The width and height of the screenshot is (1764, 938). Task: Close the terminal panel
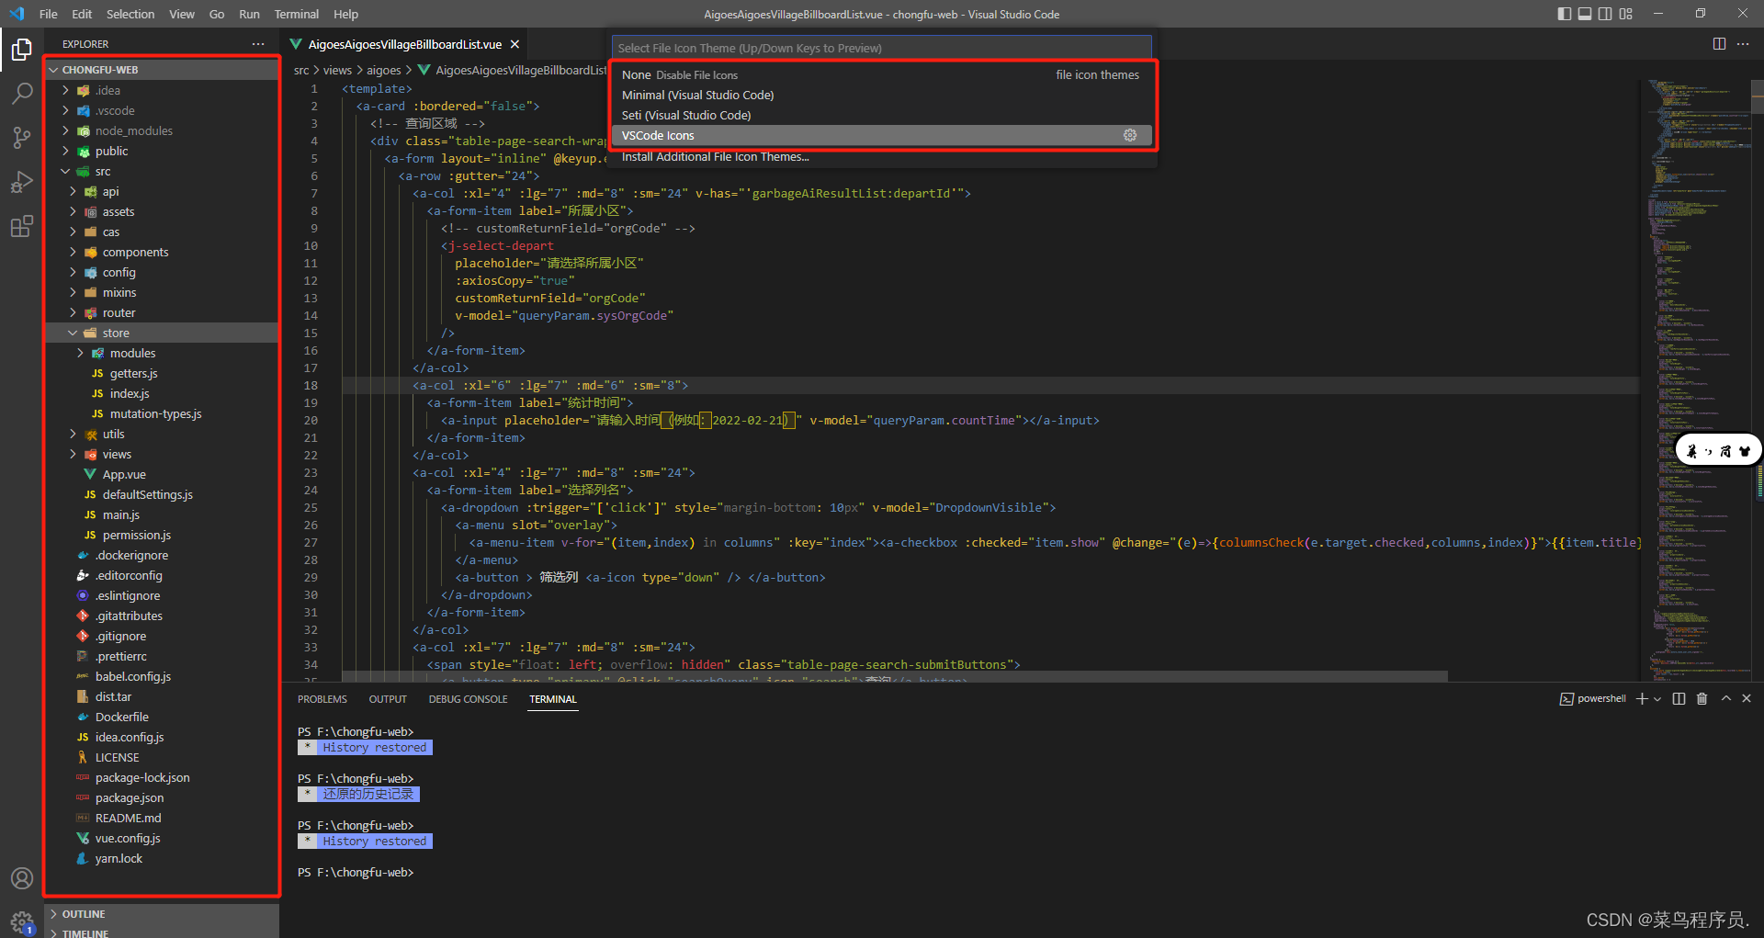tap(1747, 699)
